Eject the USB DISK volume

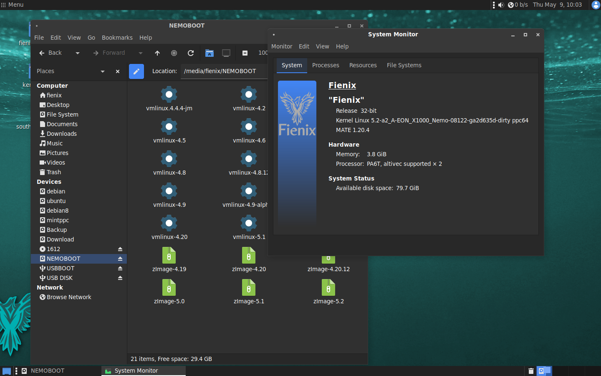[x=120, y=278]
